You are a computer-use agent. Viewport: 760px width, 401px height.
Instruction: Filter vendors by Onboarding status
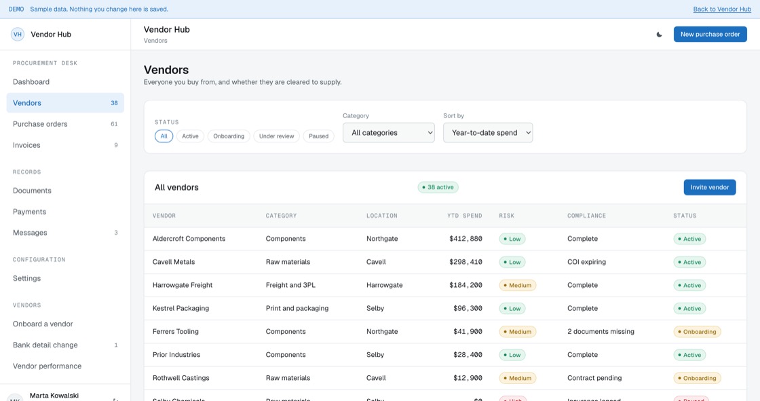[229, 136]
